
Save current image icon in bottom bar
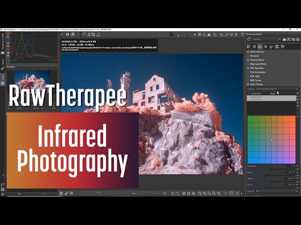[x=61, y=193]
